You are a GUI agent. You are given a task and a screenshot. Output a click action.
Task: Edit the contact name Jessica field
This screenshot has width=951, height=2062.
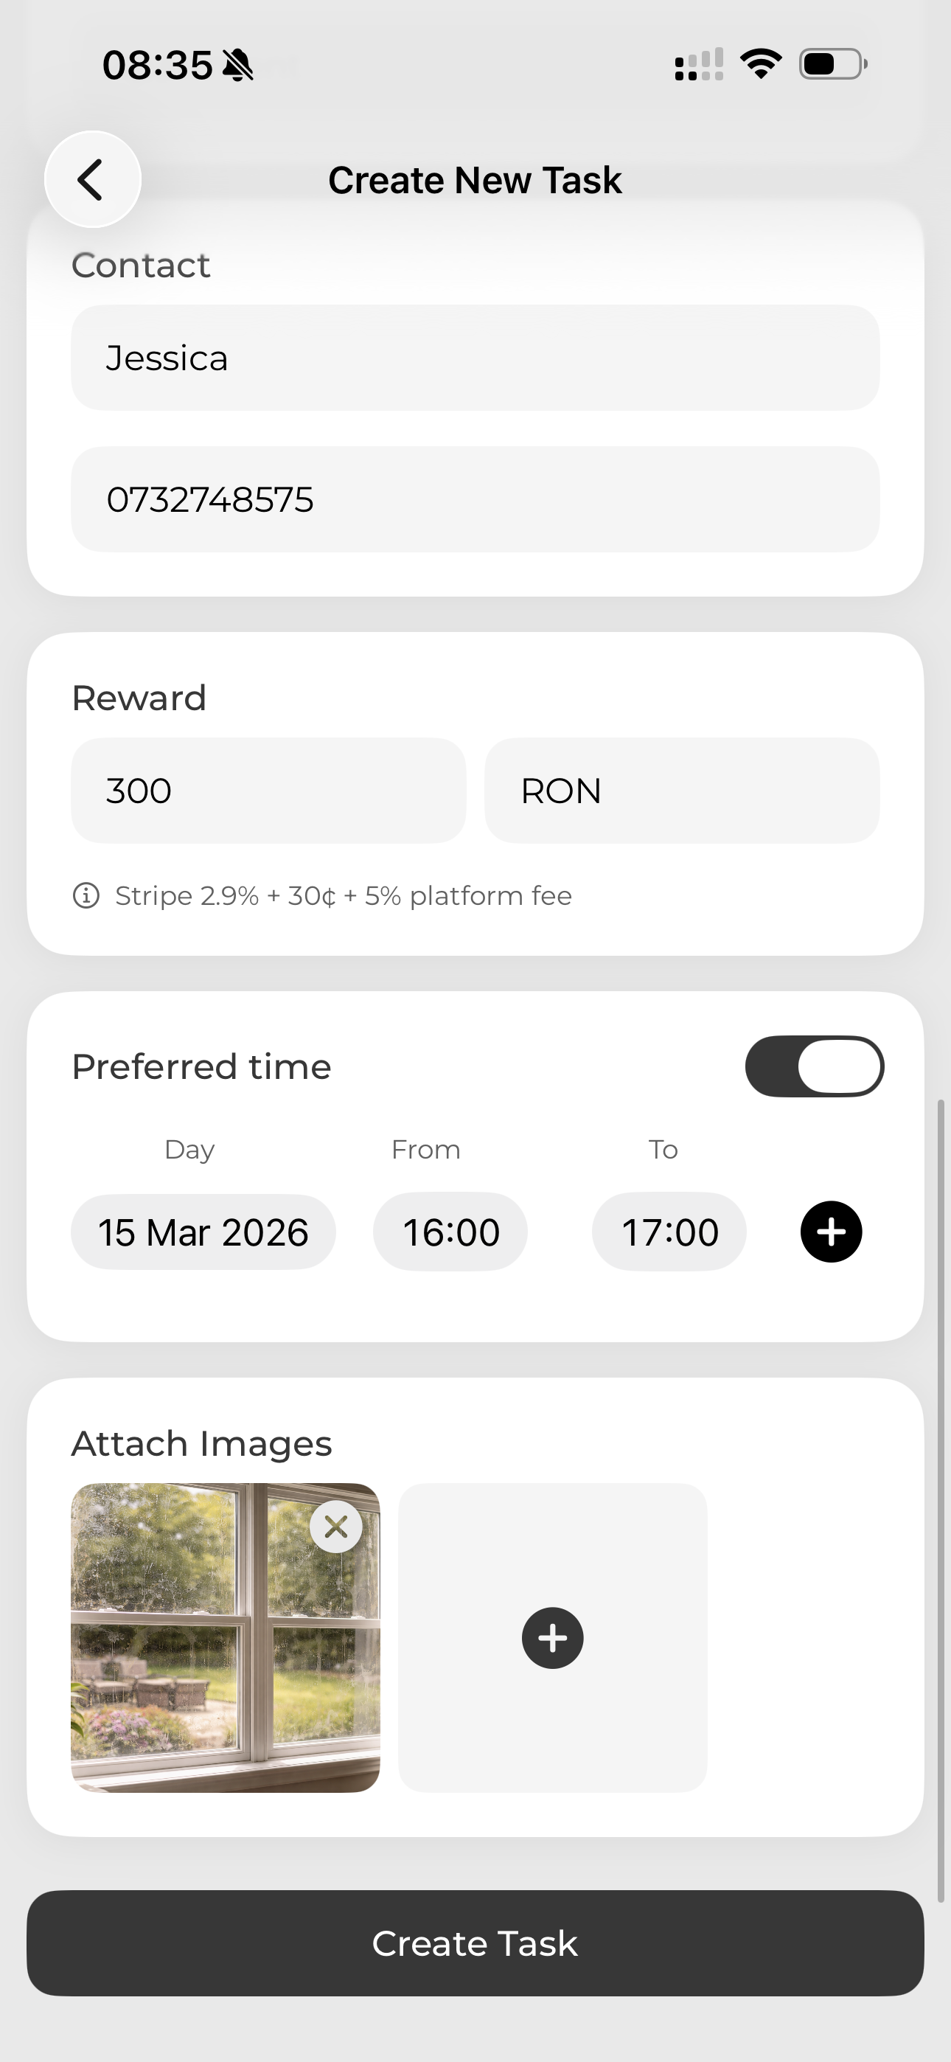475,358
